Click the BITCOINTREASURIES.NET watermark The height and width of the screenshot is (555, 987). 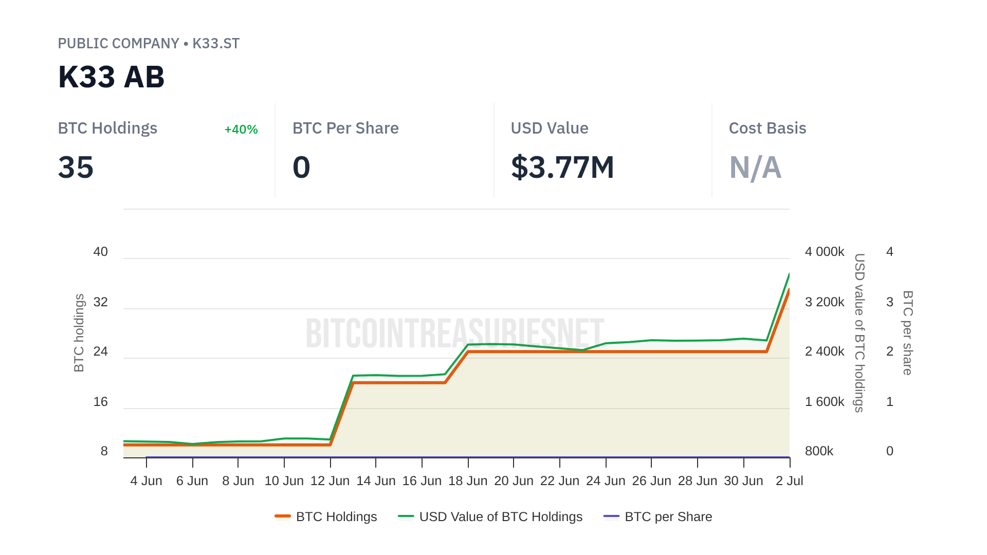(x=454, y=334)
